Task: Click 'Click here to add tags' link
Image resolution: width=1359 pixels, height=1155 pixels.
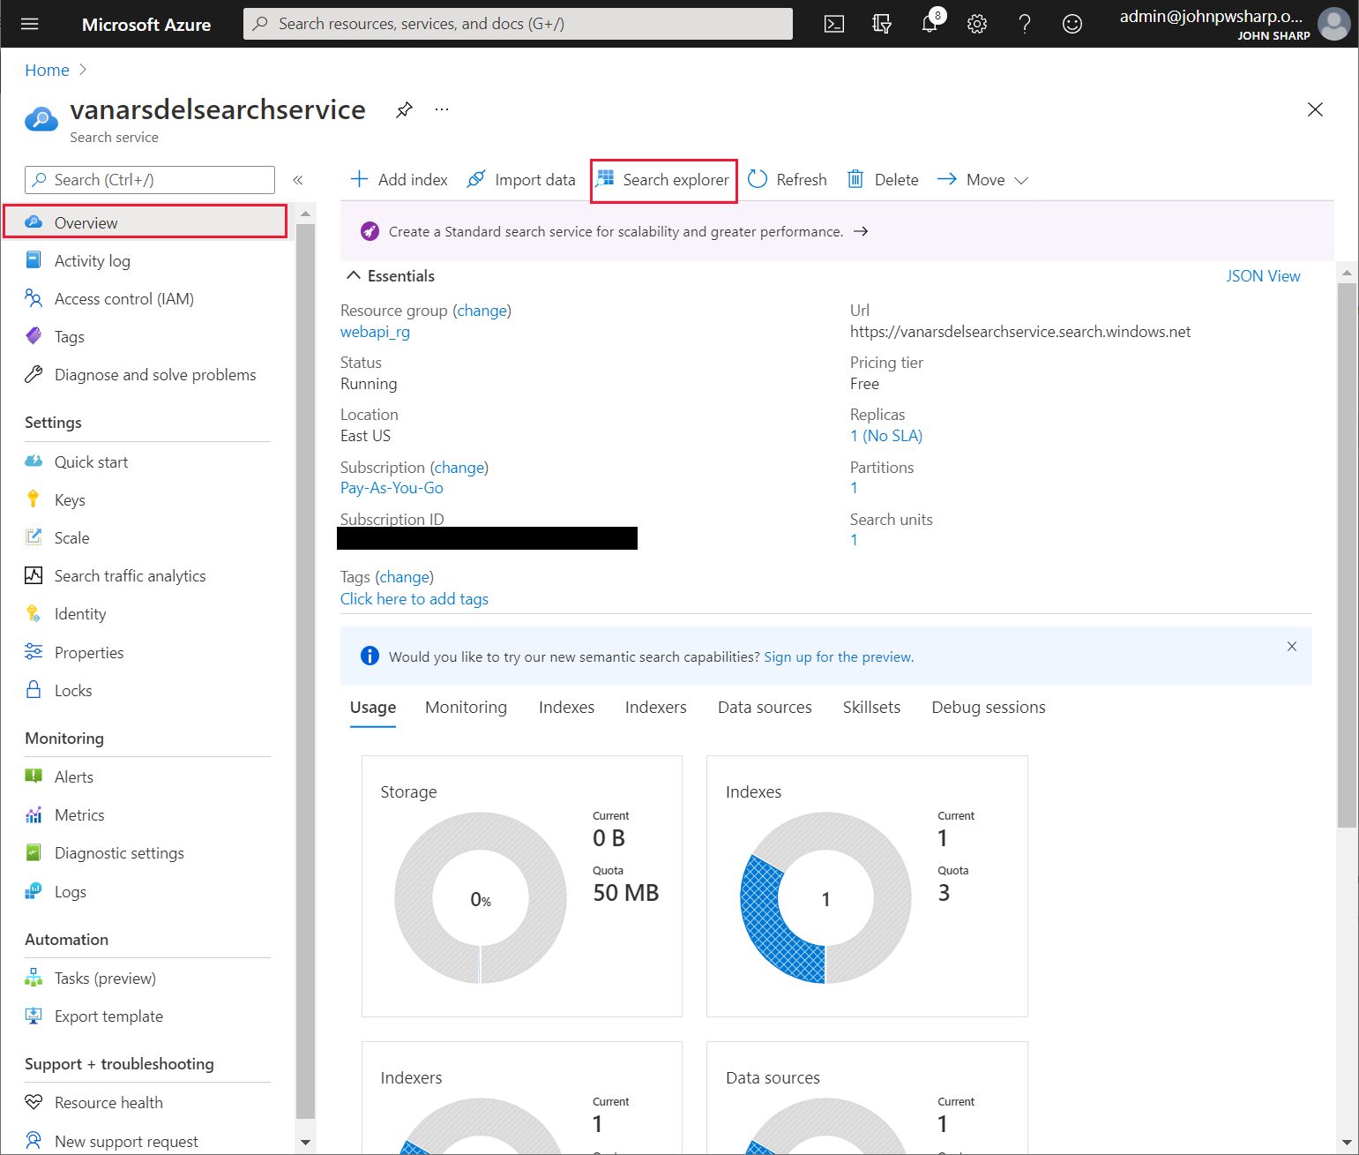Action: pos(414,599)
